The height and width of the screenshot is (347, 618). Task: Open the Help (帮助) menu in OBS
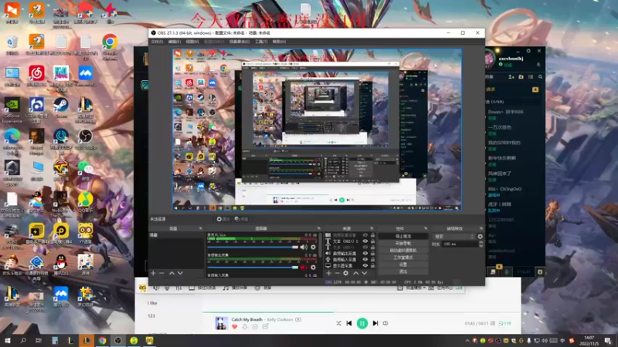[279, 42]
